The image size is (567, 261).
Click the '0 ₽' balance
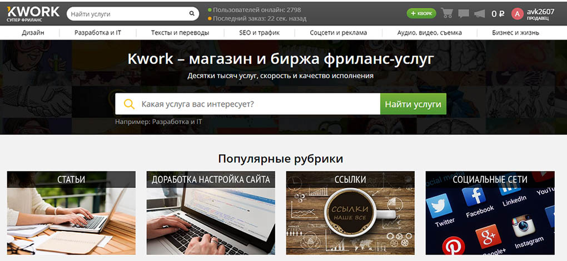pyautogui.click(x=498, y=14)
